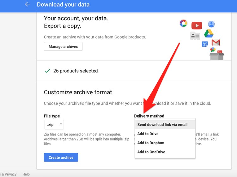Expand the 26 products selected section
Image resolution: width=237 pixels, height=177 pixels.
pyautogui.click(x=76, y=71)
